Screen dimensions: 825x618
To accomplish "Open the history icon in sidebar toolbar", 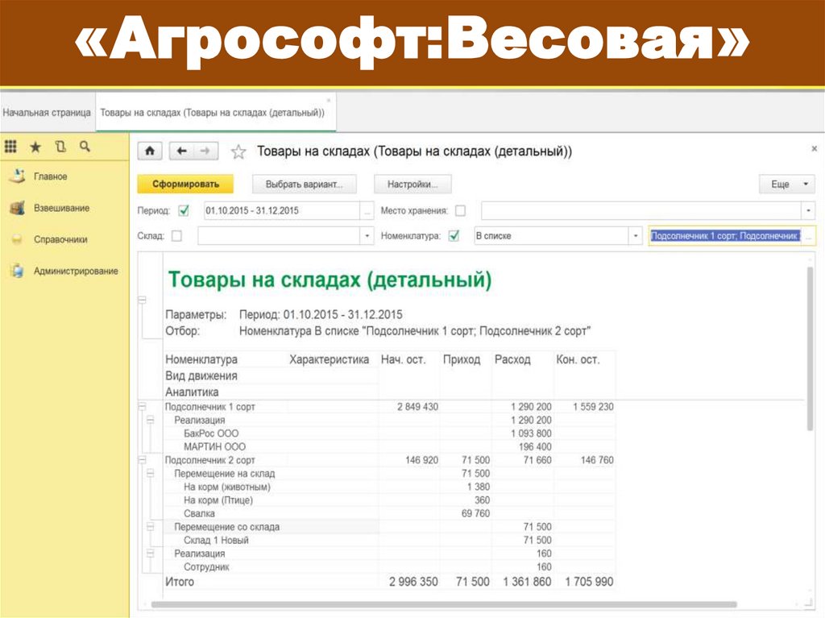I will 60,147.
